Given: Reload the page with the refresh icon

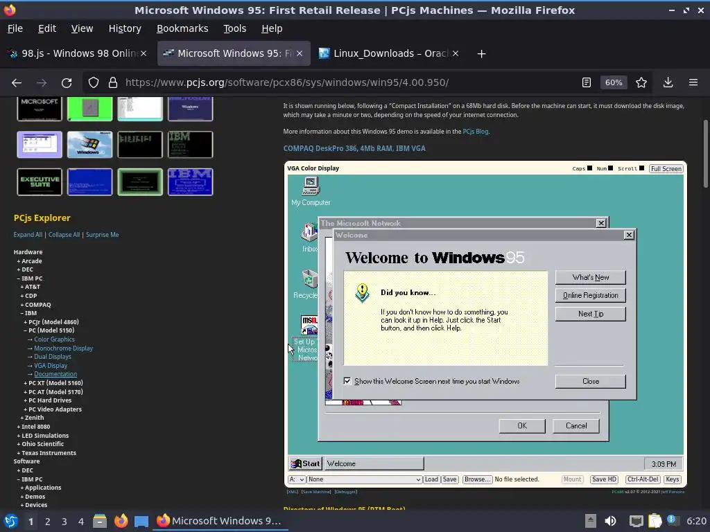Looking at the screenshot, I should click(67, 83).
